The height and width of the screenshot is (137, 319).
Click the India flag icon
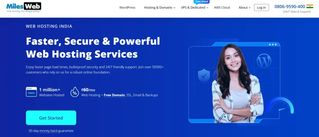point(310,6)
